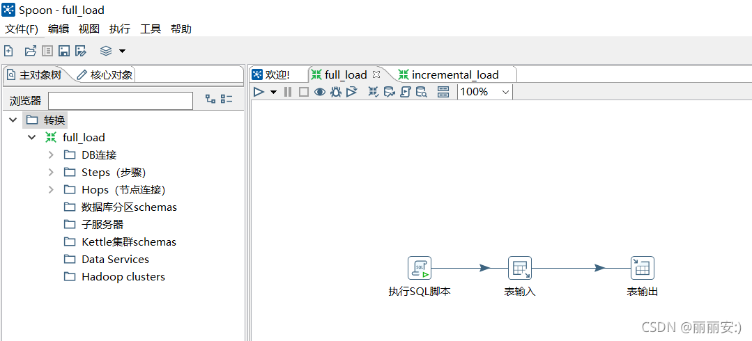
Task: Click the 表输入 step label
Action: pyautogui.click(x=520, y=291)
